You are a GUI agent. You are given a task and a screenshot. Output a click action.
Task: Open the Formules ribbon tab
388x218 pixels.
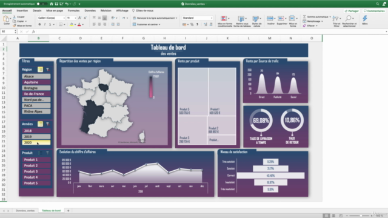(73, 11)
